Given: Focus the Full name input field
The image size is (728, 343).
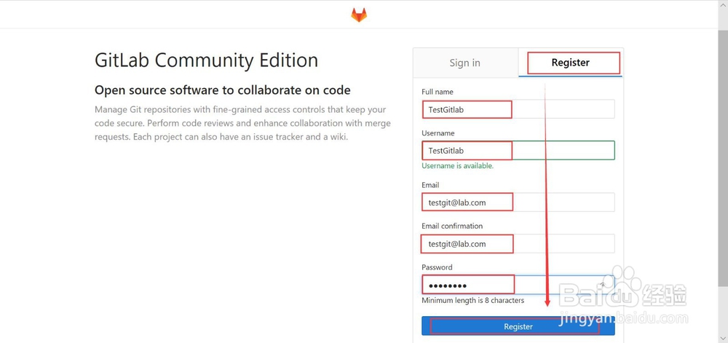Looking at the screenshot, I should click(x=518, y=109).
